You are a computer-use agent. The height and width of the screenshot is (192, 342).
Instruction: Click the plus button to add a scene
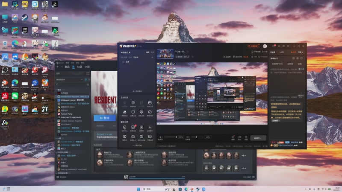(152, 57)
